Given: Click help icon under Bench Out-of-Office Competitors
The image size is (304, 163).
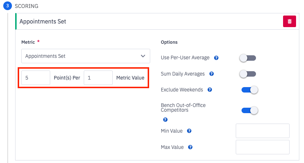Looking at the screenshot, I should 165,120.
